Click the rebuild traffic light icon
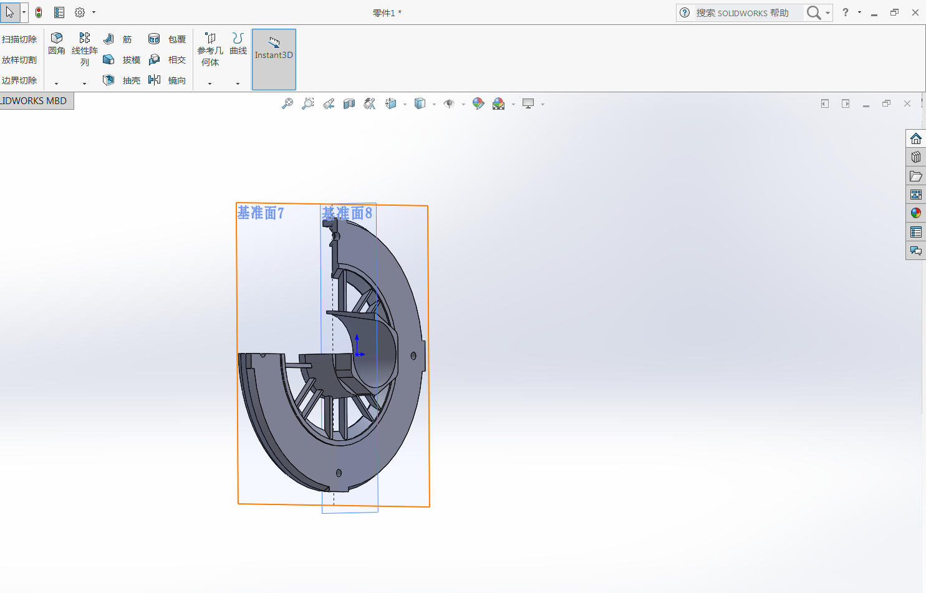The height and width of the screenshot is (593, 926). [x=39, y=12]
